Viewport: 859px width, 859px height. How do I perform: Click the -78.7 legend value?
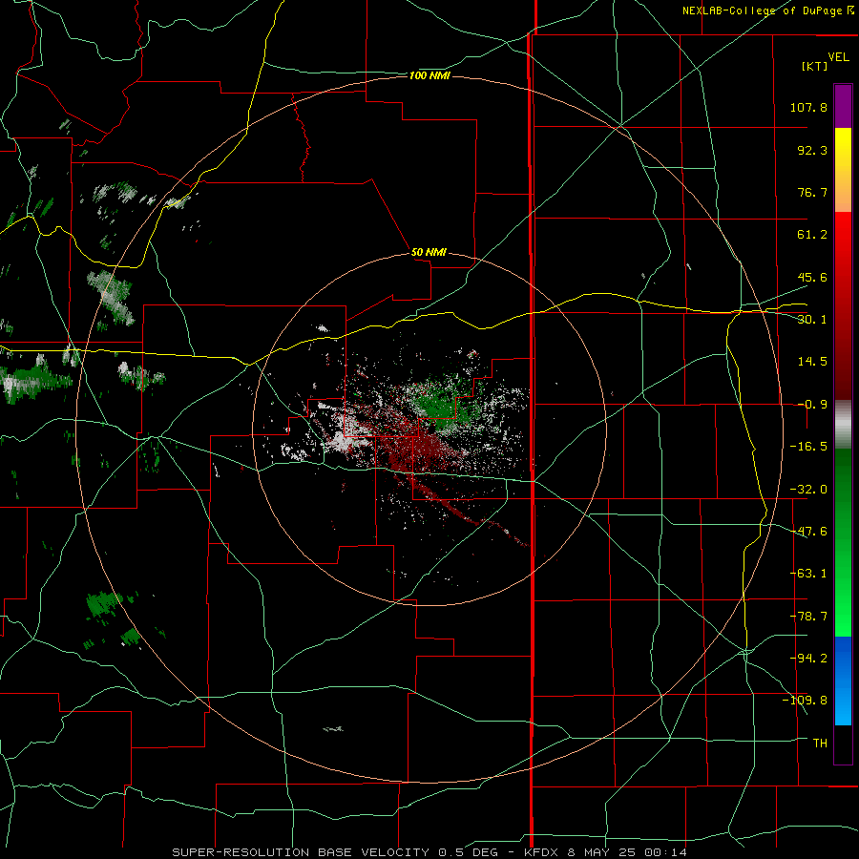[x=808, y=617]
